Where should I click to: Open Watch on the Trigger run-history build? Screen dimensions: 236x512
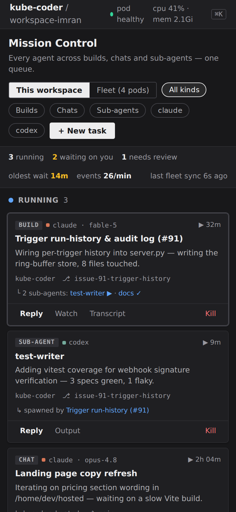tap(66, 314)
